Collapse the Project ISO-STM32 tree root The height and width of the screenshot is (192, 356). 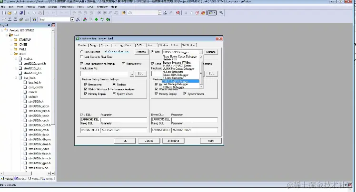[x=2, y=30]
